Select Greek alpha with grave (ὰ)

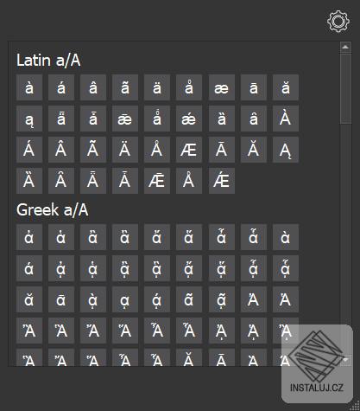pos(286,237)
